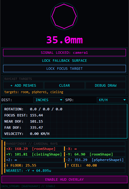Toggle DEBUG DRAW
The width and height of the screenshot is (129, 189).
[x=106, y=85]
